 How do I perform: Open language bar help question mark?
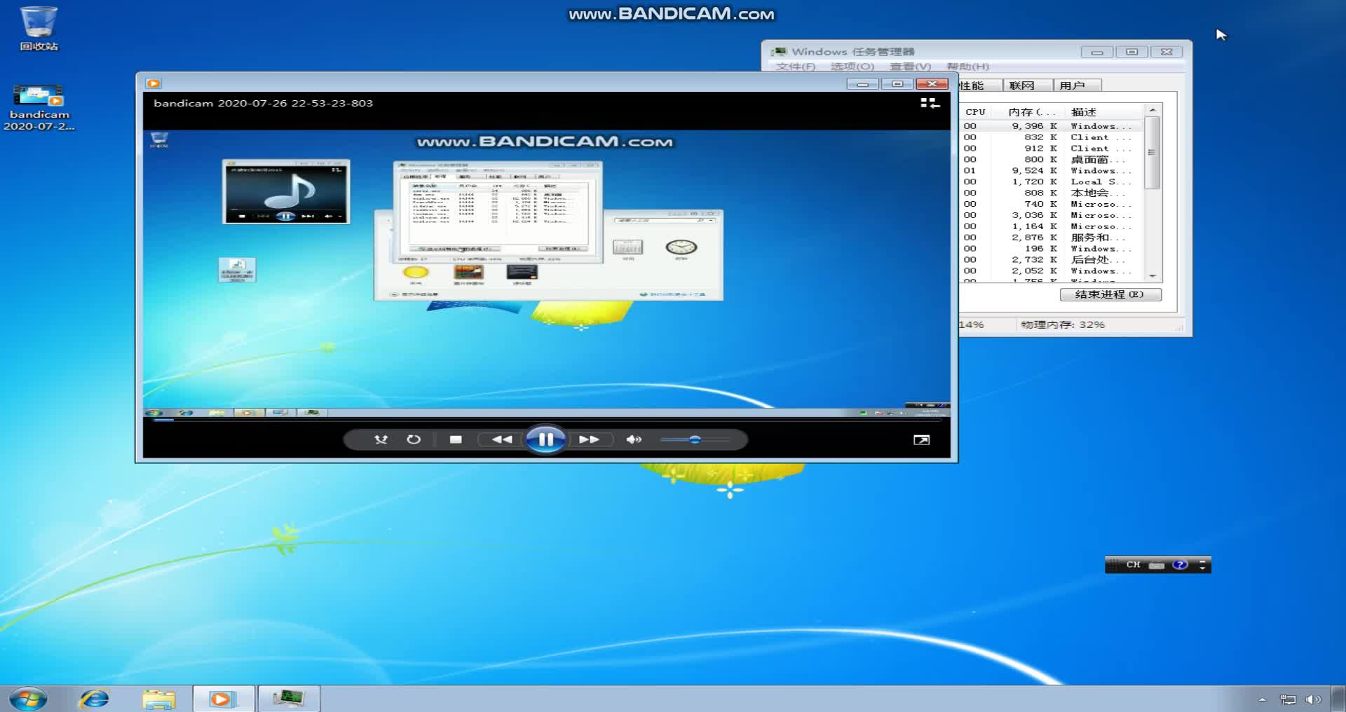tap(1181, 565)
